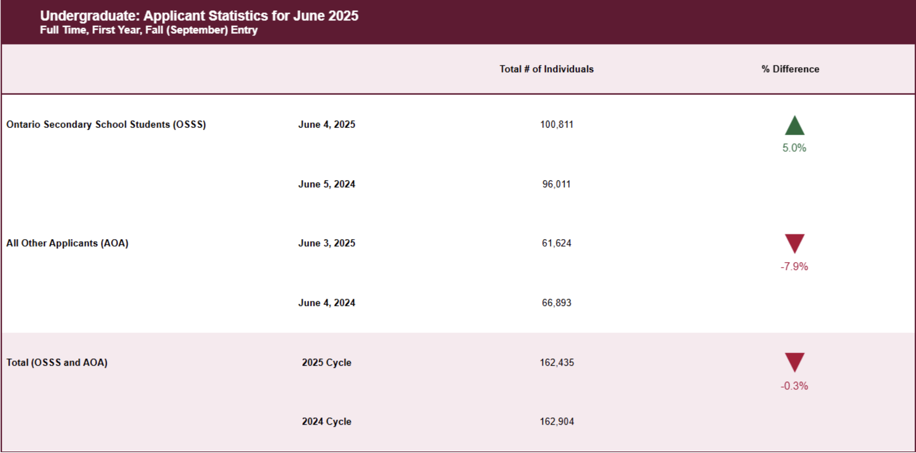Select the -7.9% difference value
The height and width of the screenshot is (453, 916).
(794, 266)
